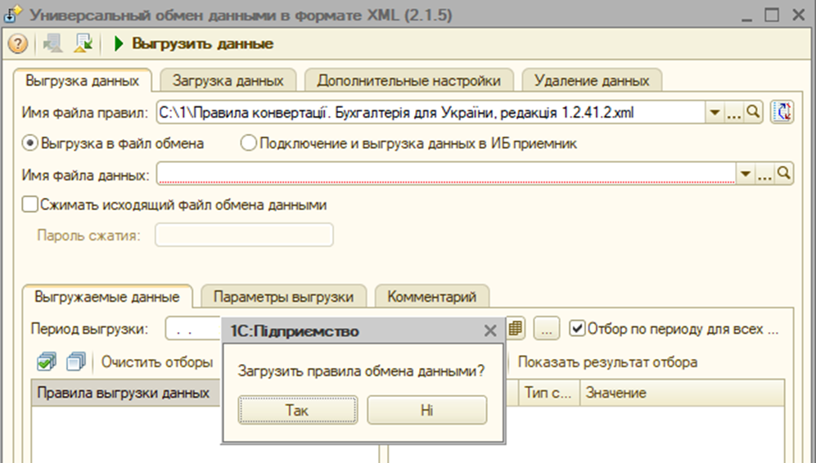Image resolution: width=816 pixels, height=463 pixels.
Task: Click the Тип с... column header
Action: (549, 393)
